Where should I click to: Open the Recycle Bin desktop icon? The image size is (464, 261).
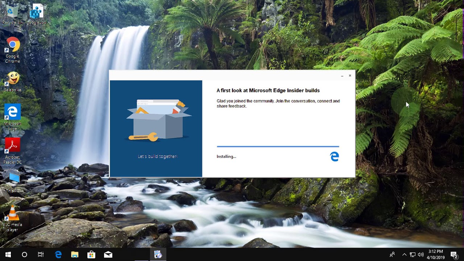pos(12,14)
